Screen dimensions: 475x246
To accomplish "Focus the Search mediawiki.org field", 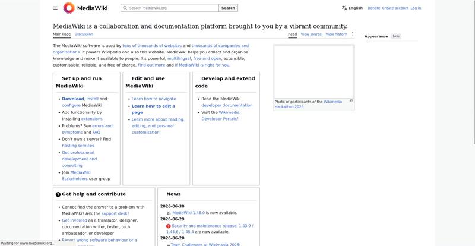I will (170, 8).
